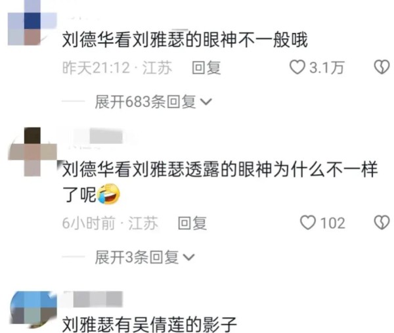Image resolution: width=394 pixels, height=333 pixels.
Task: Dislike the first comment about 眼神不一般
Action: (382, 68)
